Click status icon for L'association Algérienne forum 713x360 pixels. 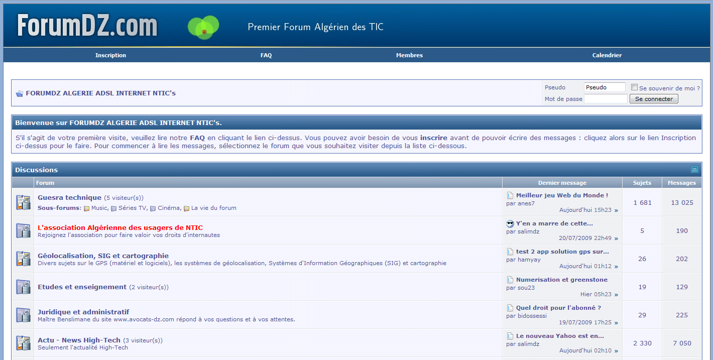click(x=23, y=230)
